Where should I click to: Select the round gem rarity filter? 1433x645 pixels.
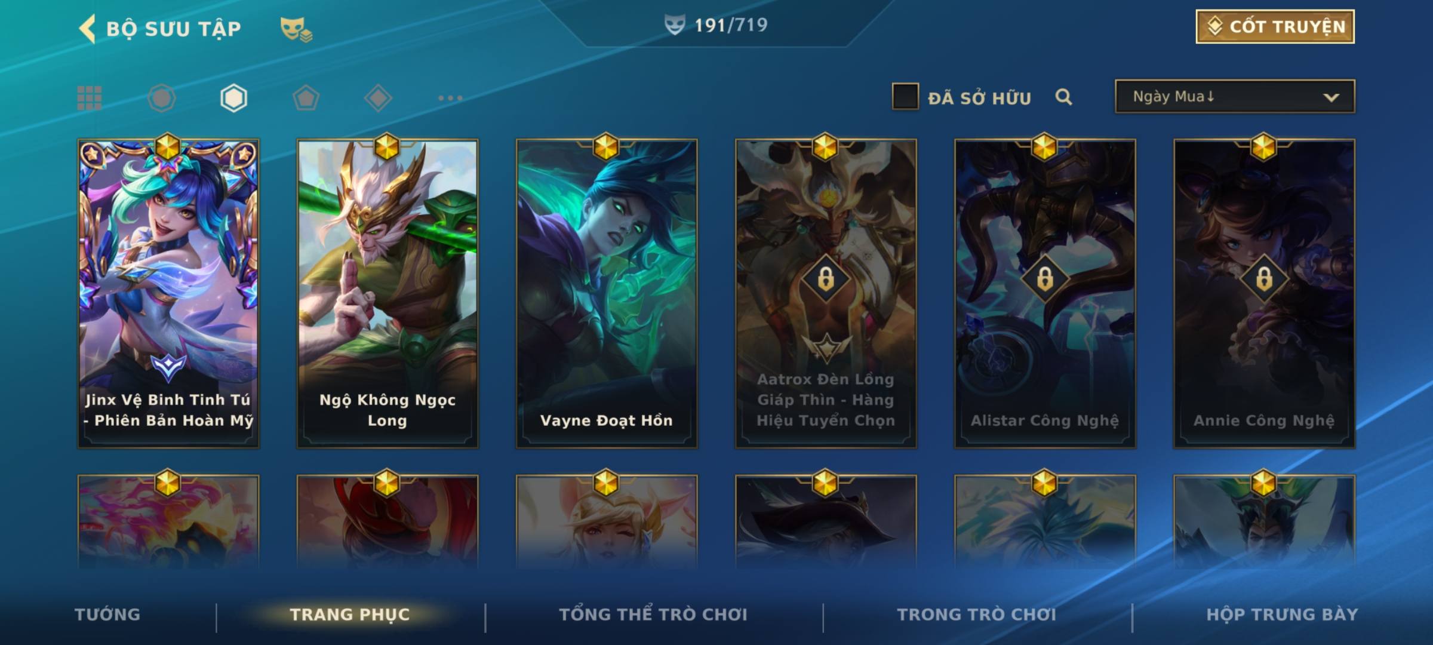(x=162, y=98)
